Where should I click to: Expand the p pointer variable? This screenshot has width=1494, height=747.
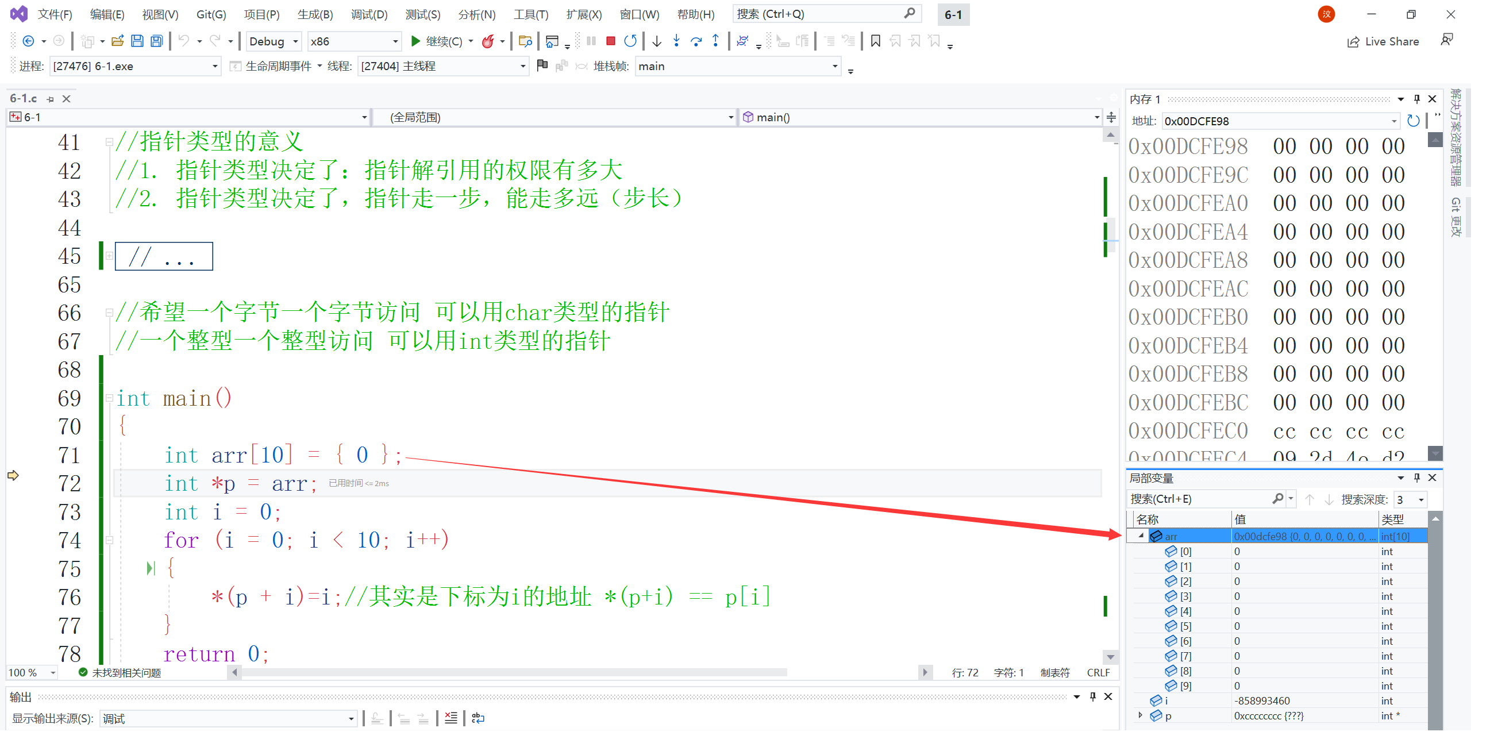(1141, 715)
